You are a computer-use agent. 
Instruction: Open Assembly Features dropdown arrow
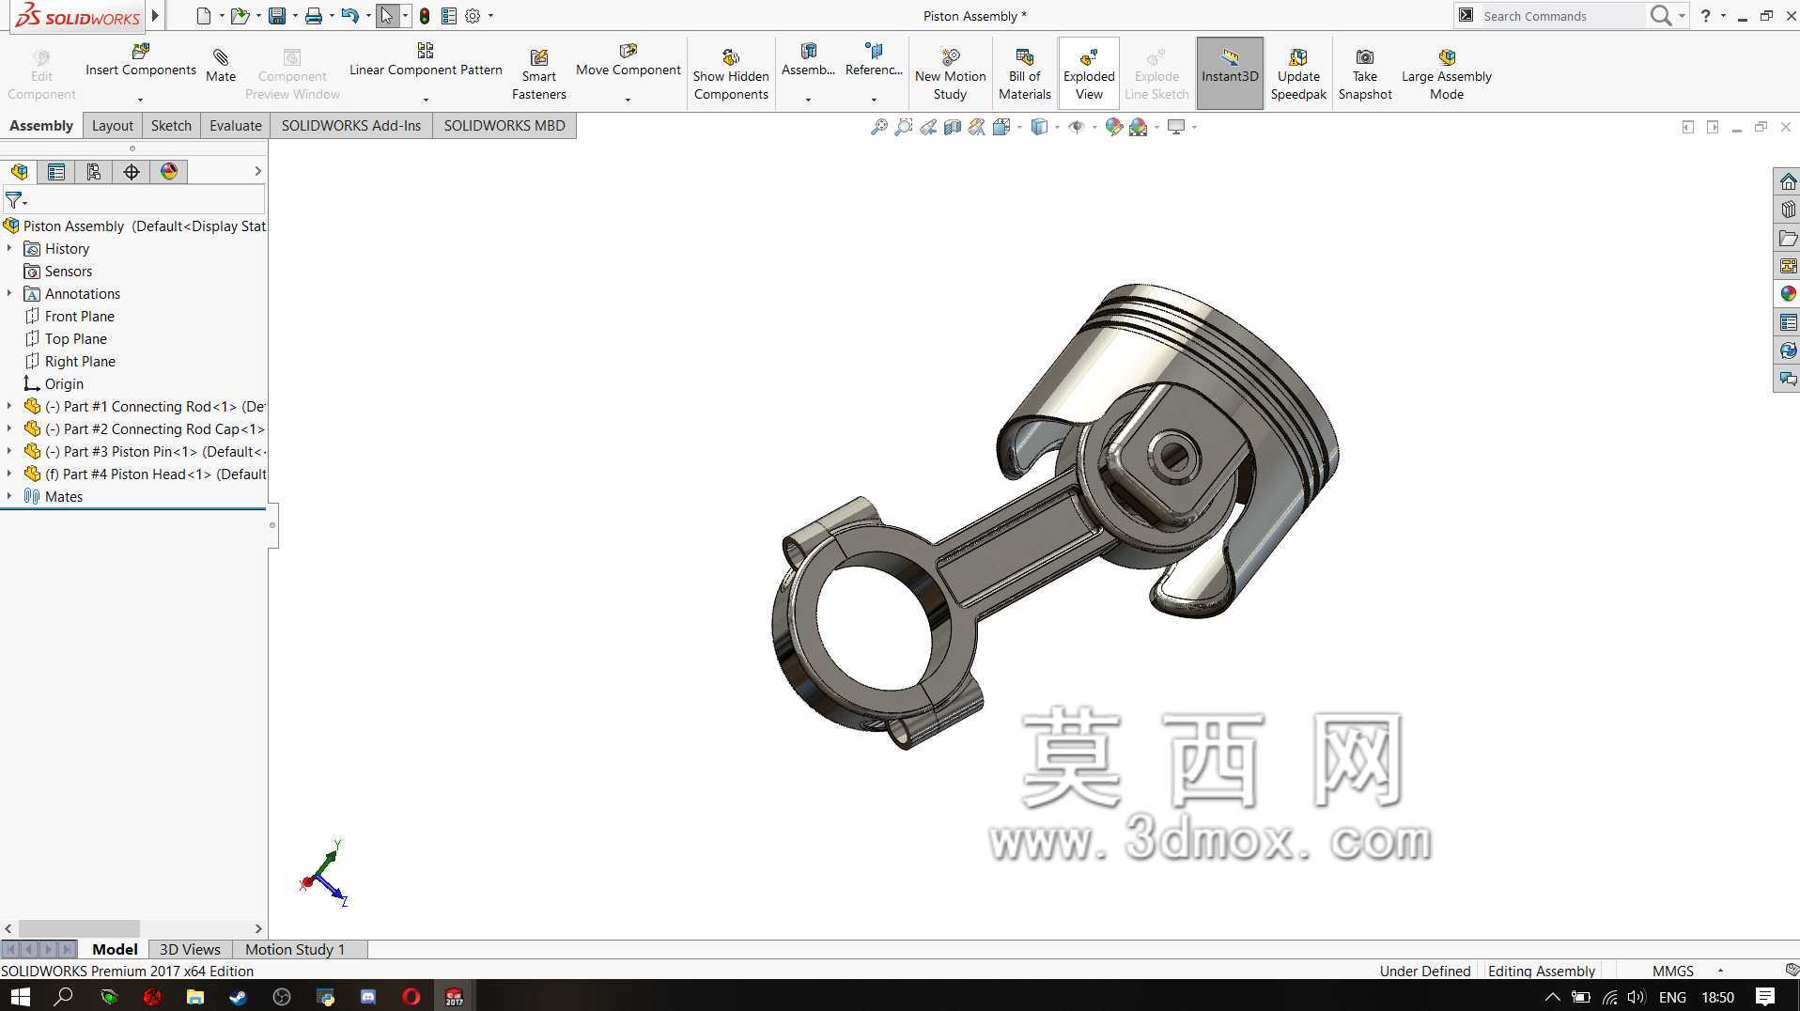pyautogui.click(x=808, y=100)
